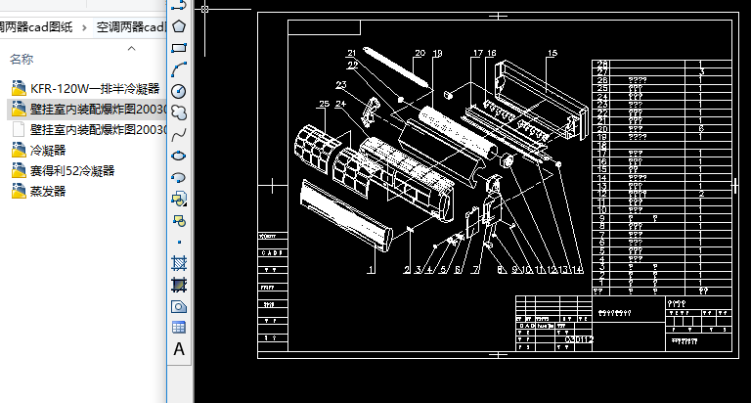
Task: Select the Multiline Text tool
Action: (179, 349)
